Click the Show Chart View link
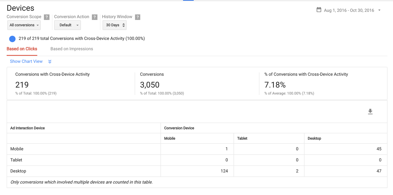This screenshot has width=393, height=195. tap(26, 61)
